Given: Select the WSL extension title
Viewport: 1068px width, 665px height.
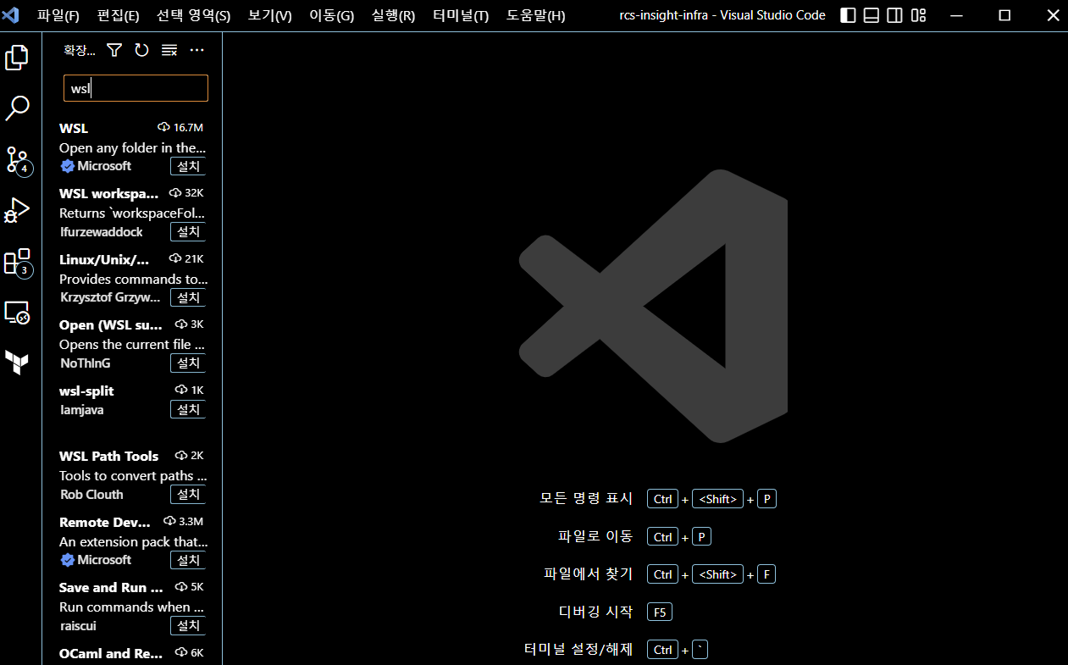Looking at the screenshot, I should coord(74,128).
